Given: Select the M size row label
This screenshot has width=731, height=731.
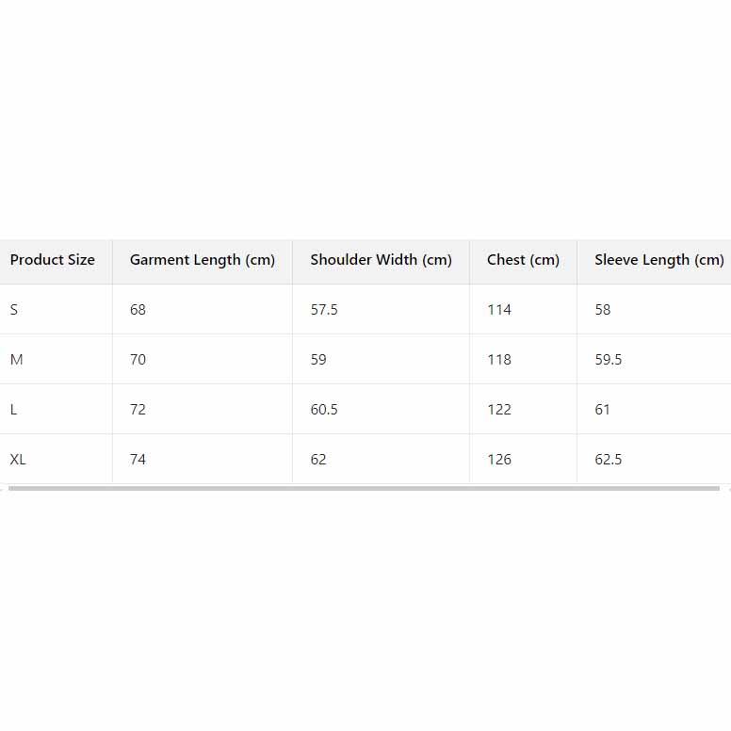Looking at the screenshot, I should (x=16, y=360).
